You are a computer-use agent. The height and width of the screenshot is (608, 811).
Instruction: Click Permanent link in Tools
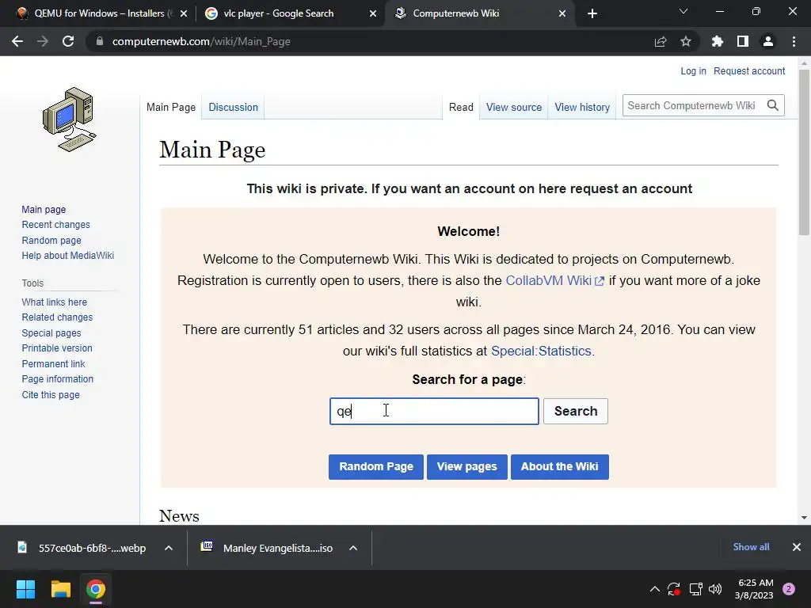tap(53, 364)
